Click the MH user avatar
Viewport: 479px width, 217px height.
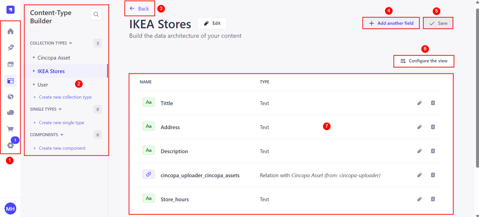(x=10, y=208)
